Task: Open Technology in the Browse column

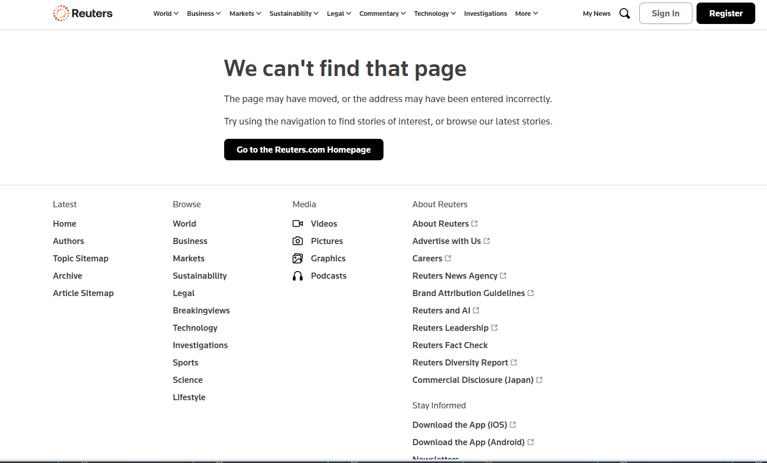Action: tap(195, 328)
